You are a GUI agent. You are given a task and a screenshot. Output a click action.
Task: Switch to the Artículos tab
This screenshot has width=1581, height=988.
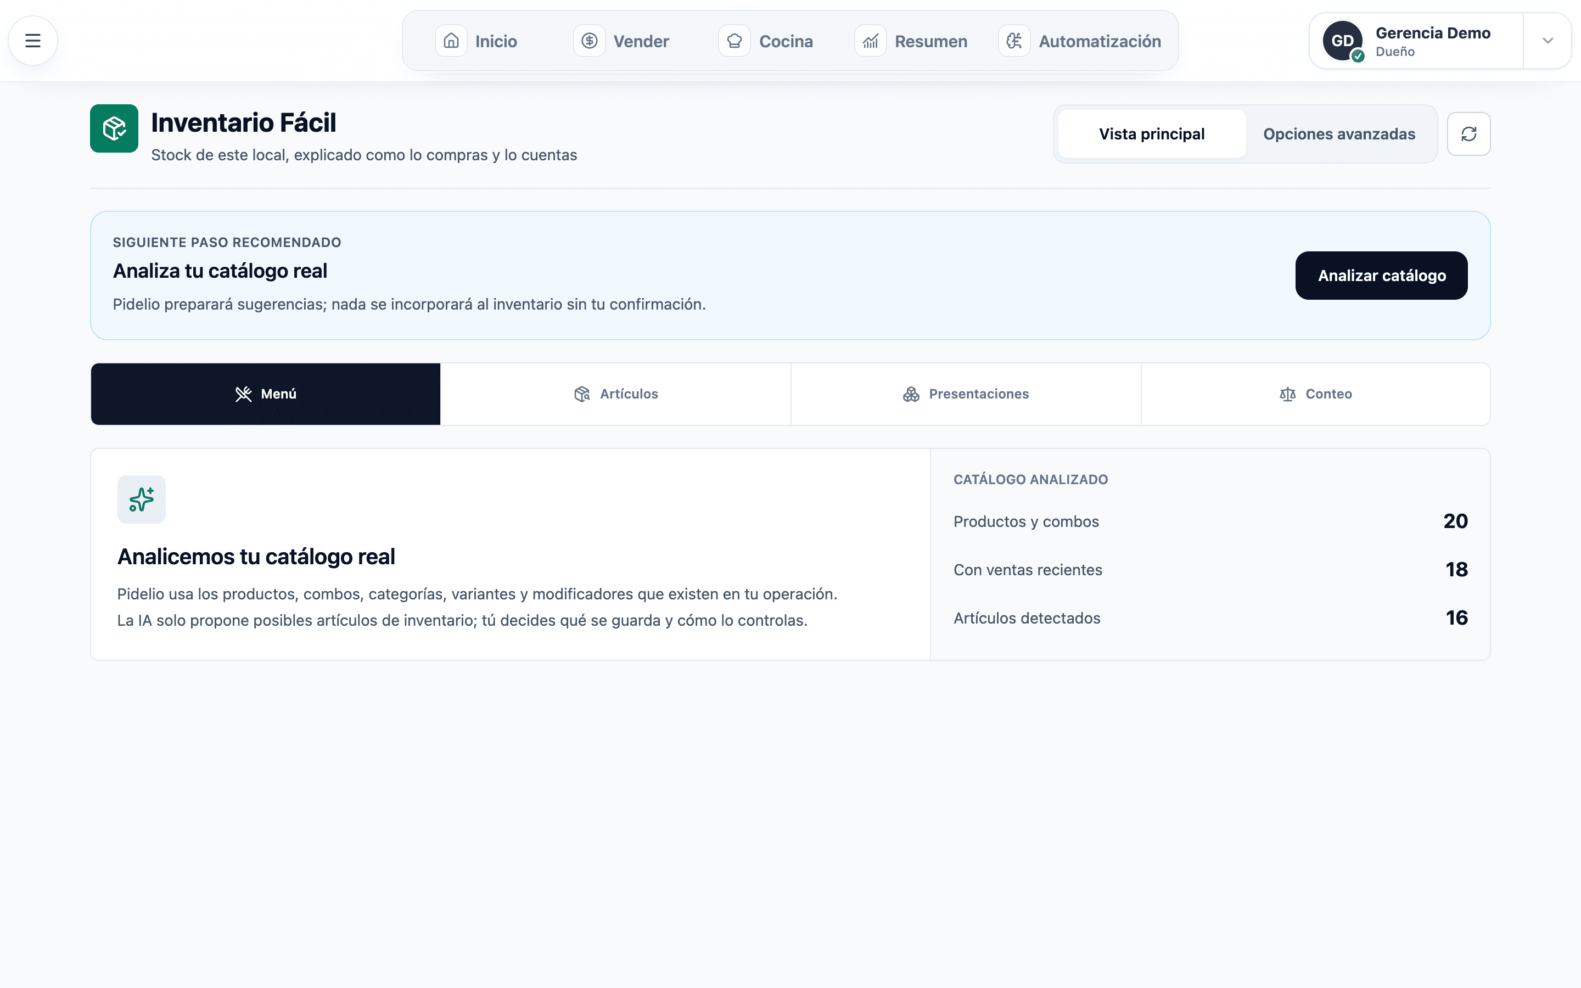click(x=615, y=394)
